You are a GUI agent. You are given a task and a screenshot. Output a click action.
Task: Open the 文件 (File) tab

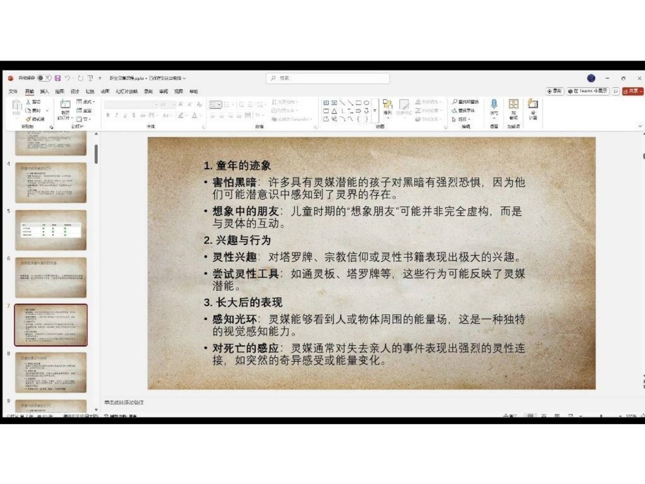point(13,92)
